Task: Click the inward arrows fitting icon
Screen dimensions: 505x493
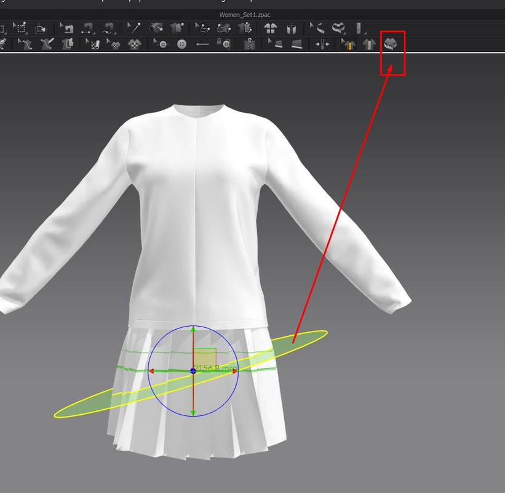Action: pyautogui.click(x=322, y=44)
